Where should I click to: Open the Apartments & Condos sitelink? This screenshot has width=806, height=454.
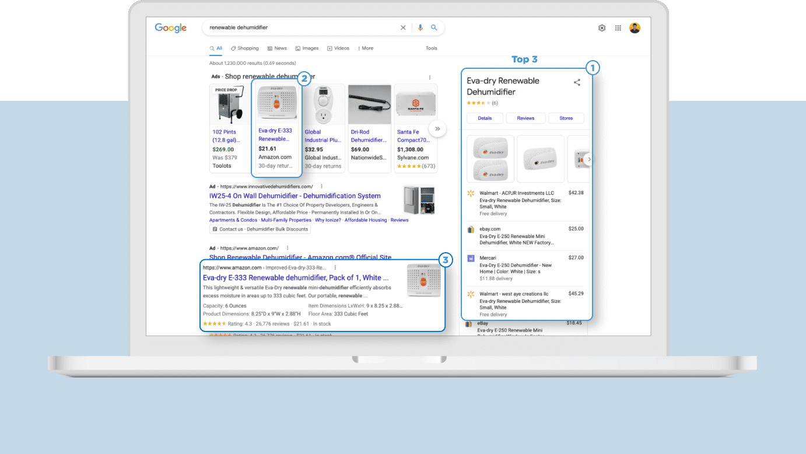233,220
